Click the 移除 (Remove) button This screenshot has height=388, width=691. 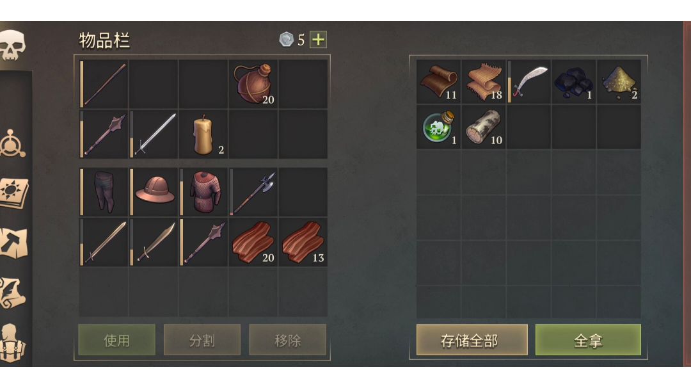click(288, 340)
